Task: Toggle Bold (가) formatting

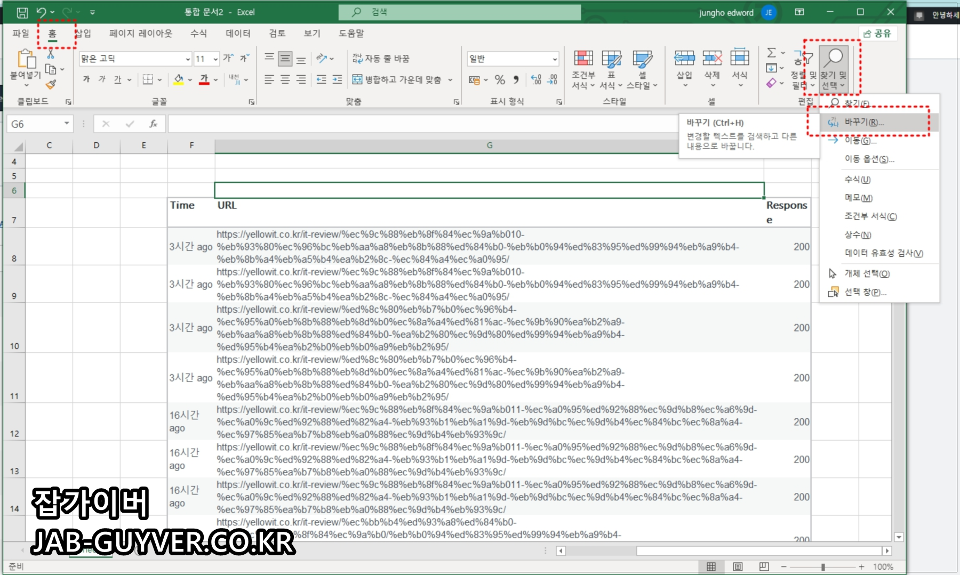Action: click(x=86, y=79)
